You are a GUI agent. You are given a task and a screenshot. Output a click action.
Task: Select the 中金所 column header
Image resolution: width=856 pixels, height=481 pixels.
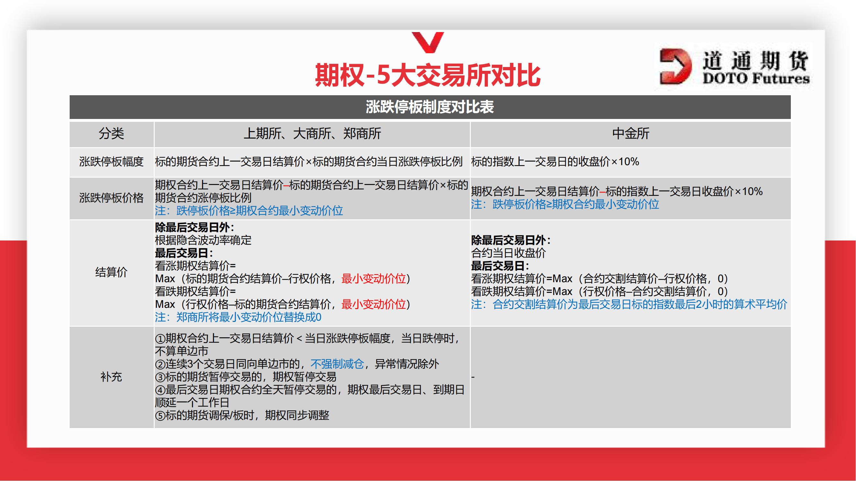[x=630, y=134]
